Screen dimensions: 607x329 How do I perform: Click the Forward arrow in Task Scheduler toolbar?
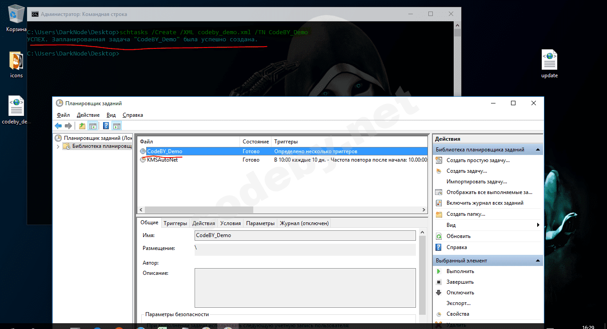pyautogui.click(x=68, y=126)
